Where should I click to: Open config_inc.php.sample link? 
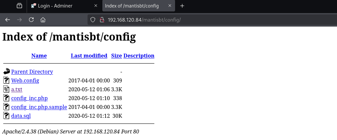[x=39, y=107]
